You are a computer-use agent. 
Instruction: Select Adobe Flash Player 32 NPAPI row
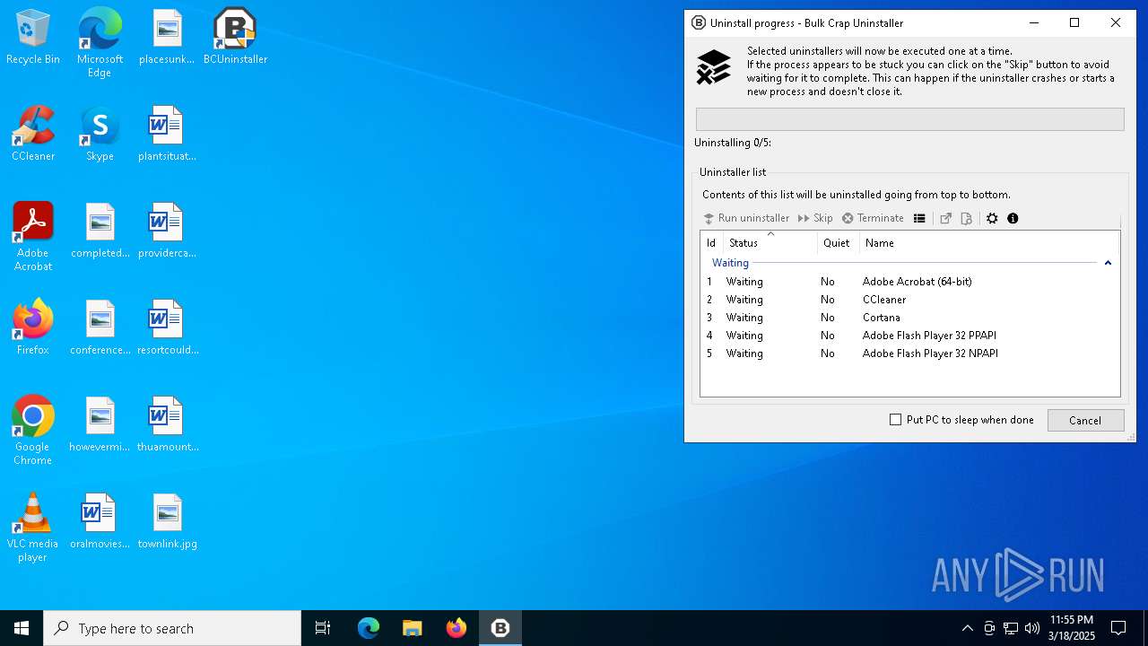pyautogui.click(x=909, y=354)
